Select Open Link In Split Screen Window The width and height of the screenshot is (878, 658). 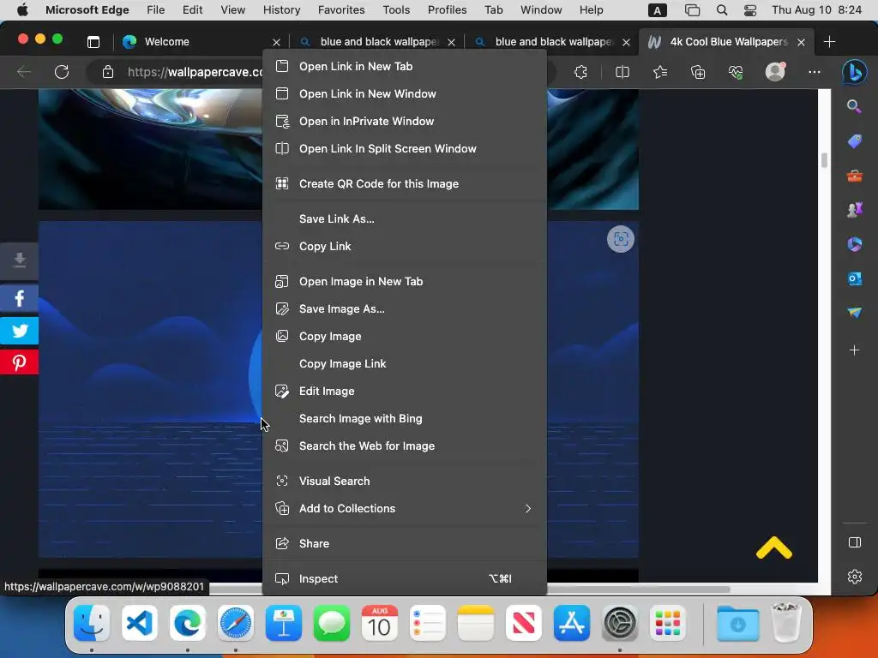405,149
